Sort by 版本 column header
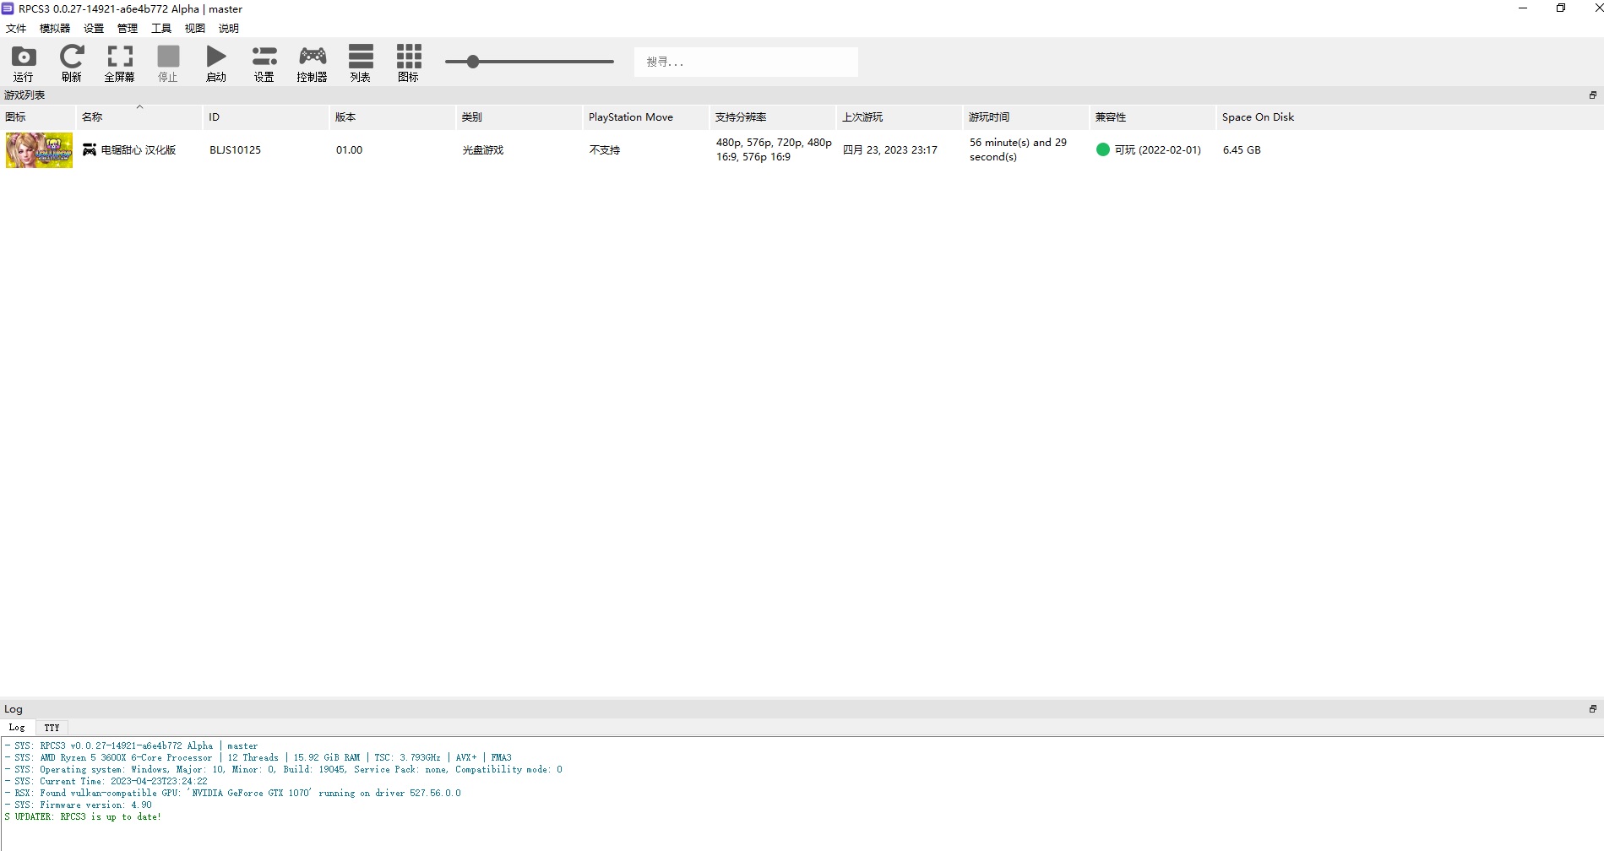The width and height of the screenshot is (1604, 851). [393, 117]
